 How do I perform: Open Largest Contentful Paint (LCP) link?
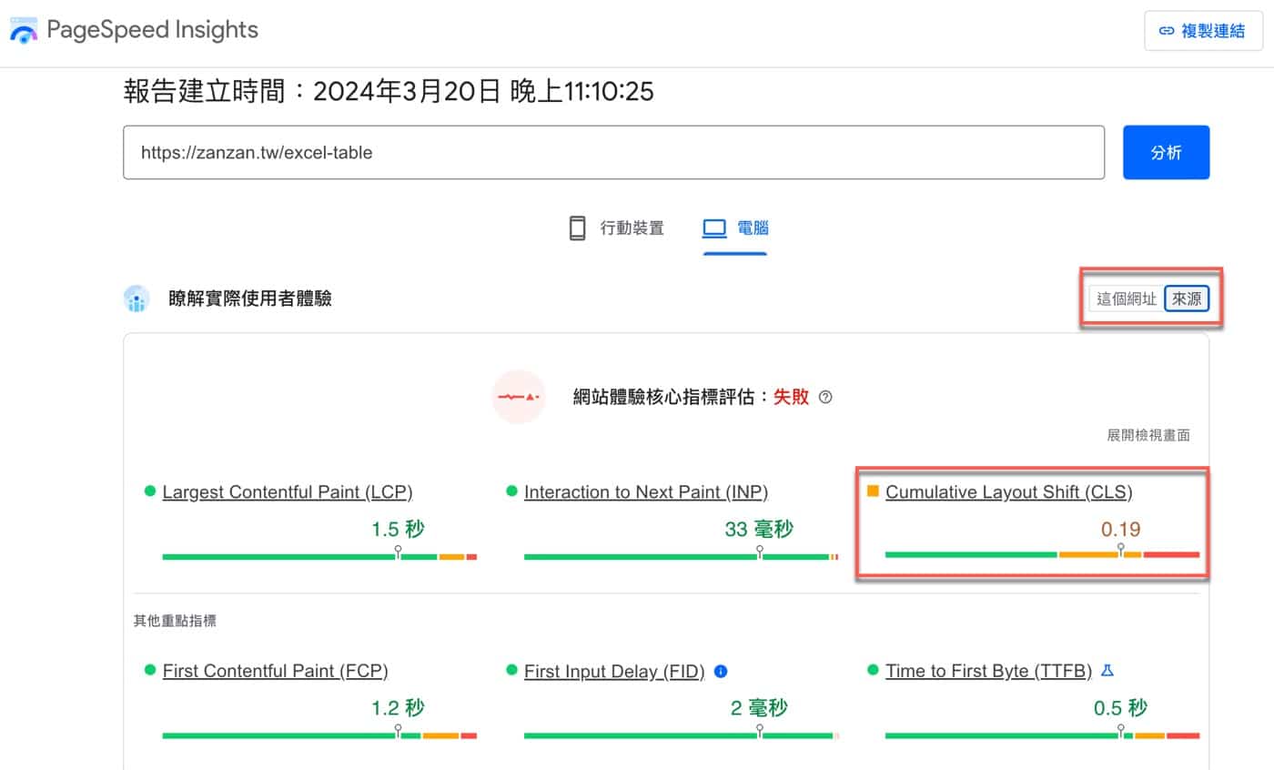tap(288, 492)
